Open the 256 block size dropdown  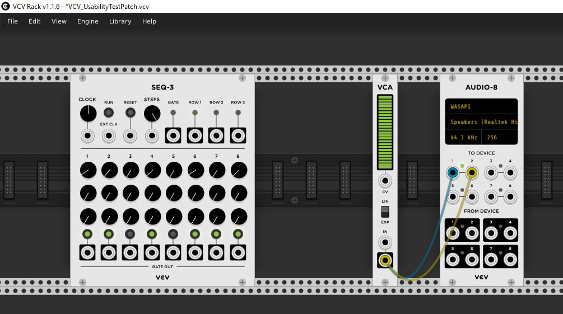pyautogui.click(x=500, y=138)
